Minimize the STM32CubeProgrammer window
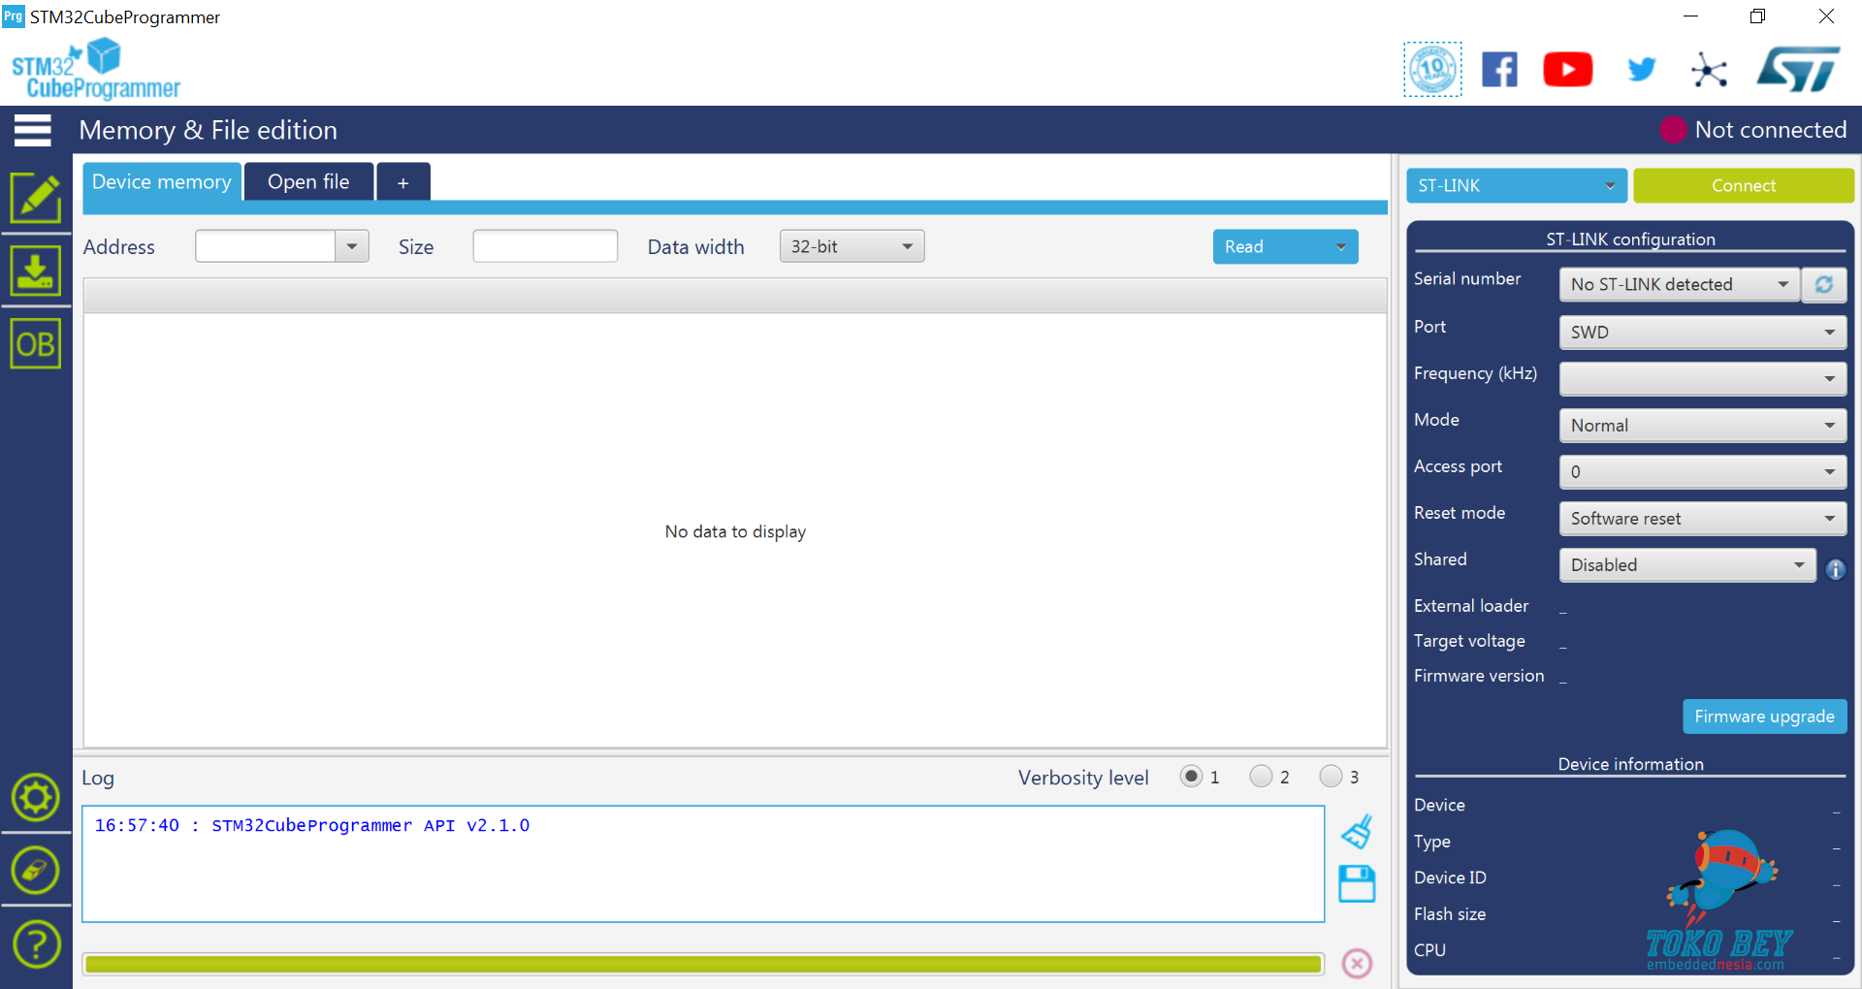The width and height of the screenshot is (1862, 989). coord(1690,16)
